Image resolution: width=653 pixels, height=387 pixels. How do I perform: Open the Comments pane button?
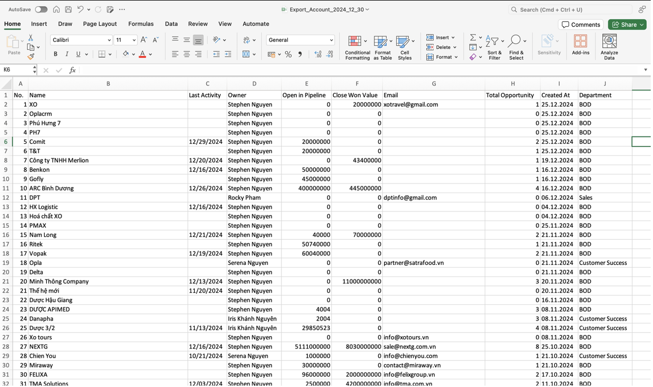583,25
